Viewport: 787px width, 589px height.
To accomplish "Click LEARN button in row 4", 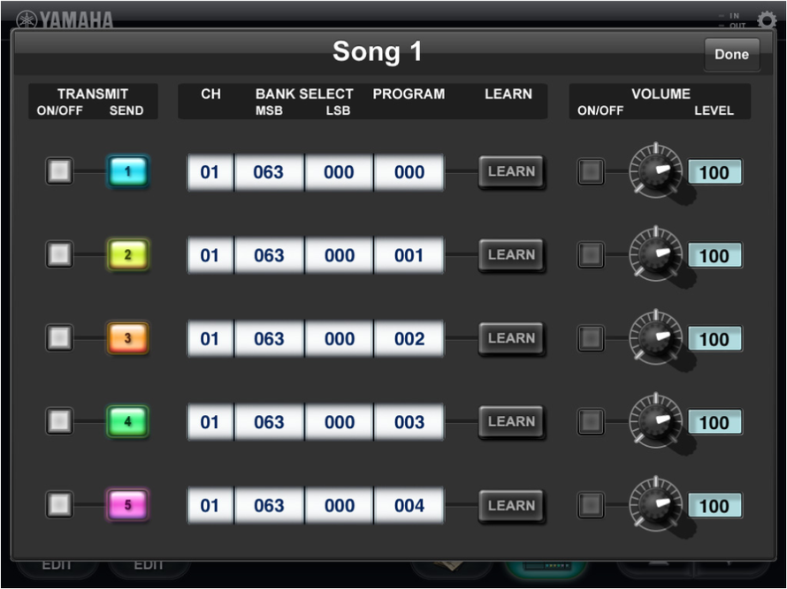I will pyautogui.click(x=511, y=422).
